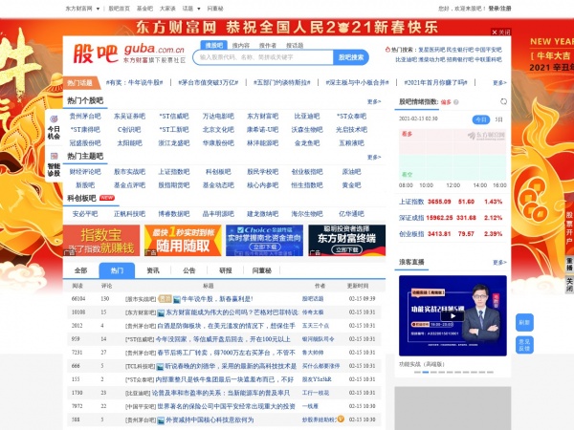Select the 搜股吧 search tab
This screenshot has height=430, width=574.
213,45
